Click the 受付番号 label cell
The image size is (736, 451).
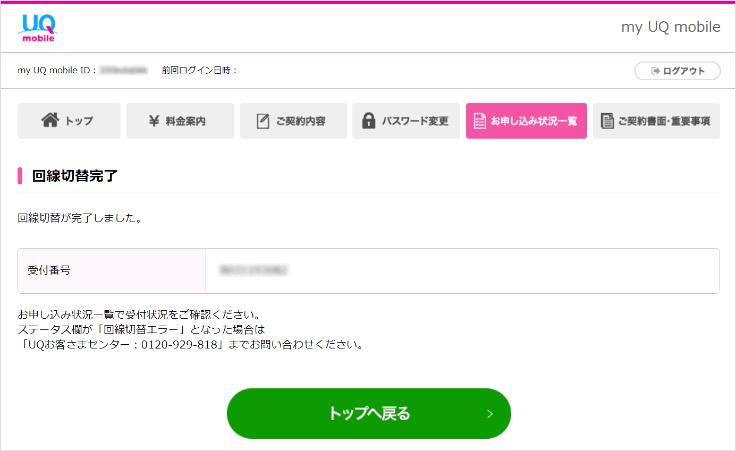pos(112,270)
